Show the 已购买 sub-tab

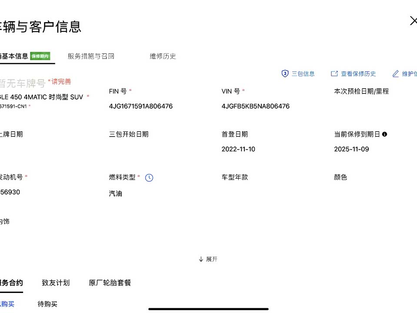tap(7, 304)
